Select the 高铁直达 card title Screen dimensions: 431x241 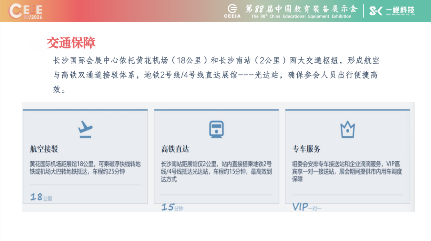[175, 149]
